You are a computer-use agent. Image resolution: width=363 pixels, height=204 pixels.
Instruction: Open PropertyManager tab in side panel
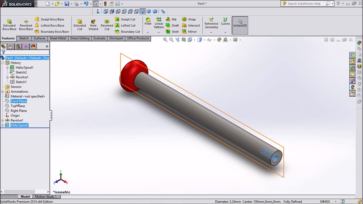(x=11, y=46)
